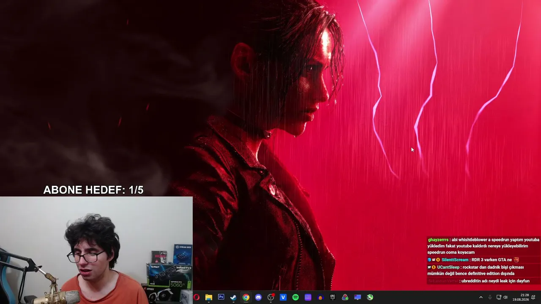
Task: Show hidden system tray icons
Action: (x=481, y=297)
